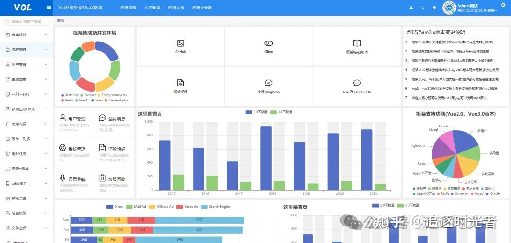
Task: Open 框架企业版 in the top navigation
Action: click(202, 8)
